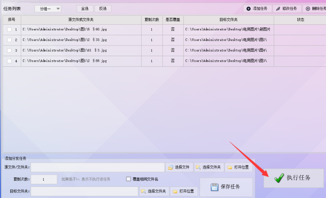Viewport: 326px width, 198px height.
Task: Open the 分组一 group dropdown
Action: (48, 9)
